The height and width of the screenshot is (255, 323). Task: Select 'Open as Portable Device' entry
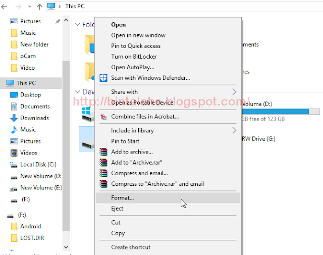pyautogui.click(x=142, y=103)
